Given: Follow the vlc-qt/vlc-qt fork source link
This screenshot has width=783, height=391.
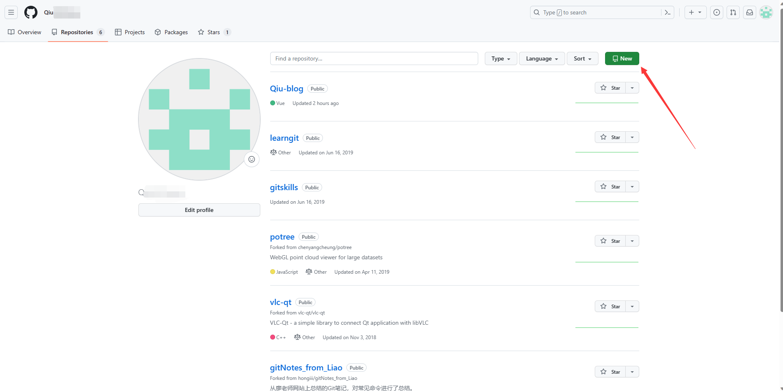Looking at the screenshot, I should point(311,313).
